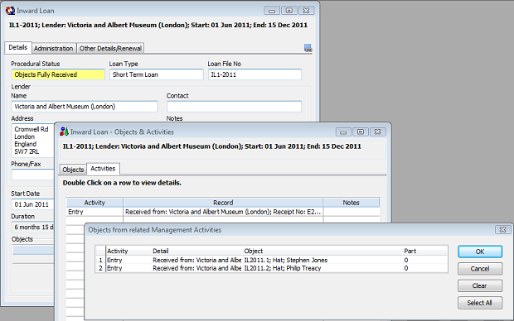Switch to the Objects tab
Viewport: 514px width, 321px height.
pos(73,170)
